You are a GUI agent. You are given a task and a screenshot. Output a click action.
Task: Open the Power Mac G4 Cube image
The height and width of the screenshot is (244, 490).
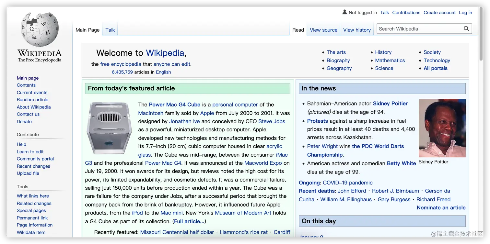(109, 128)
